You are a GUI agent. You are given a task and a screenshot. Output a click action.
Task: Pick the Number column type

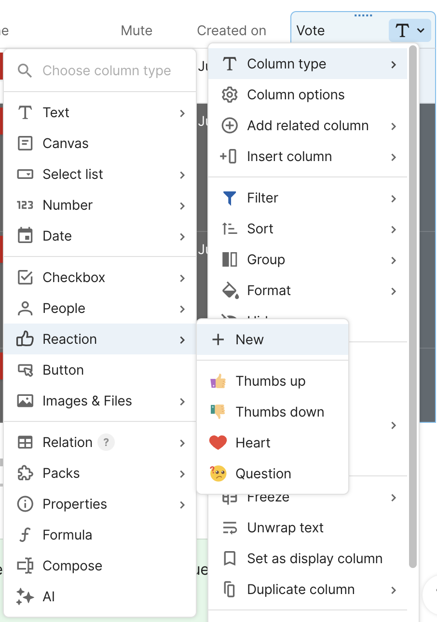click(67, 205)
